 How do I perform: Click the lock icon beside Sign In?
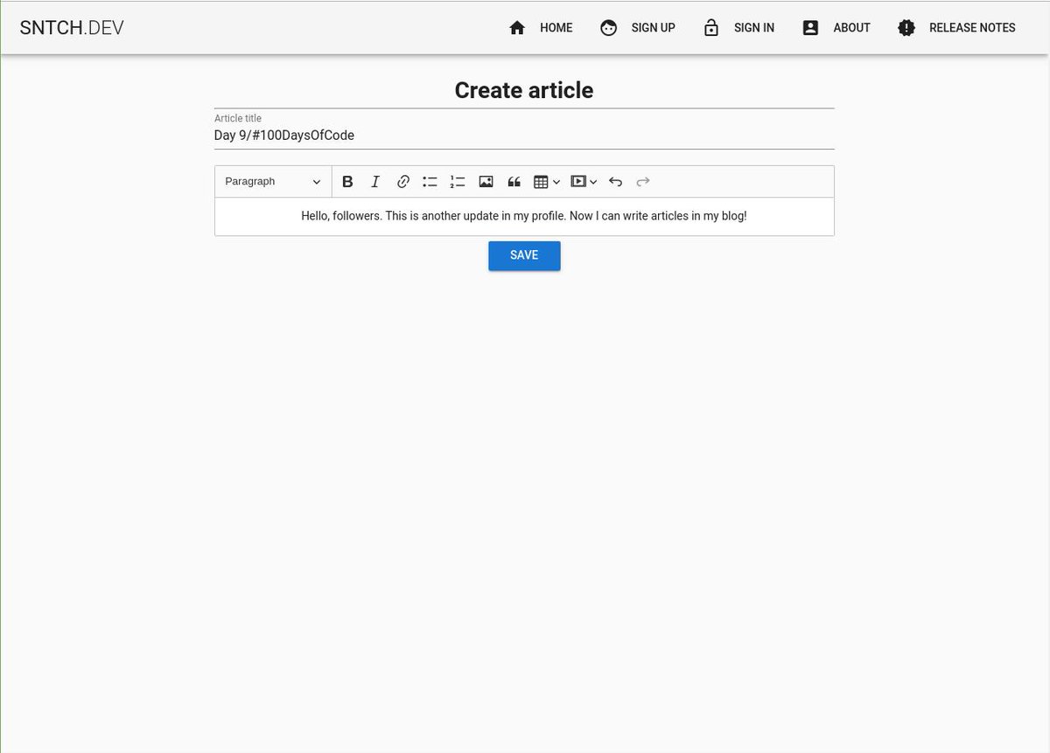click(x=711, y=28)
